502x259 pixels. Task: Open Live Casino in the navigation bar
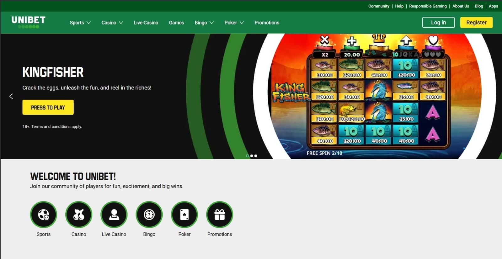tap(146, 23)
